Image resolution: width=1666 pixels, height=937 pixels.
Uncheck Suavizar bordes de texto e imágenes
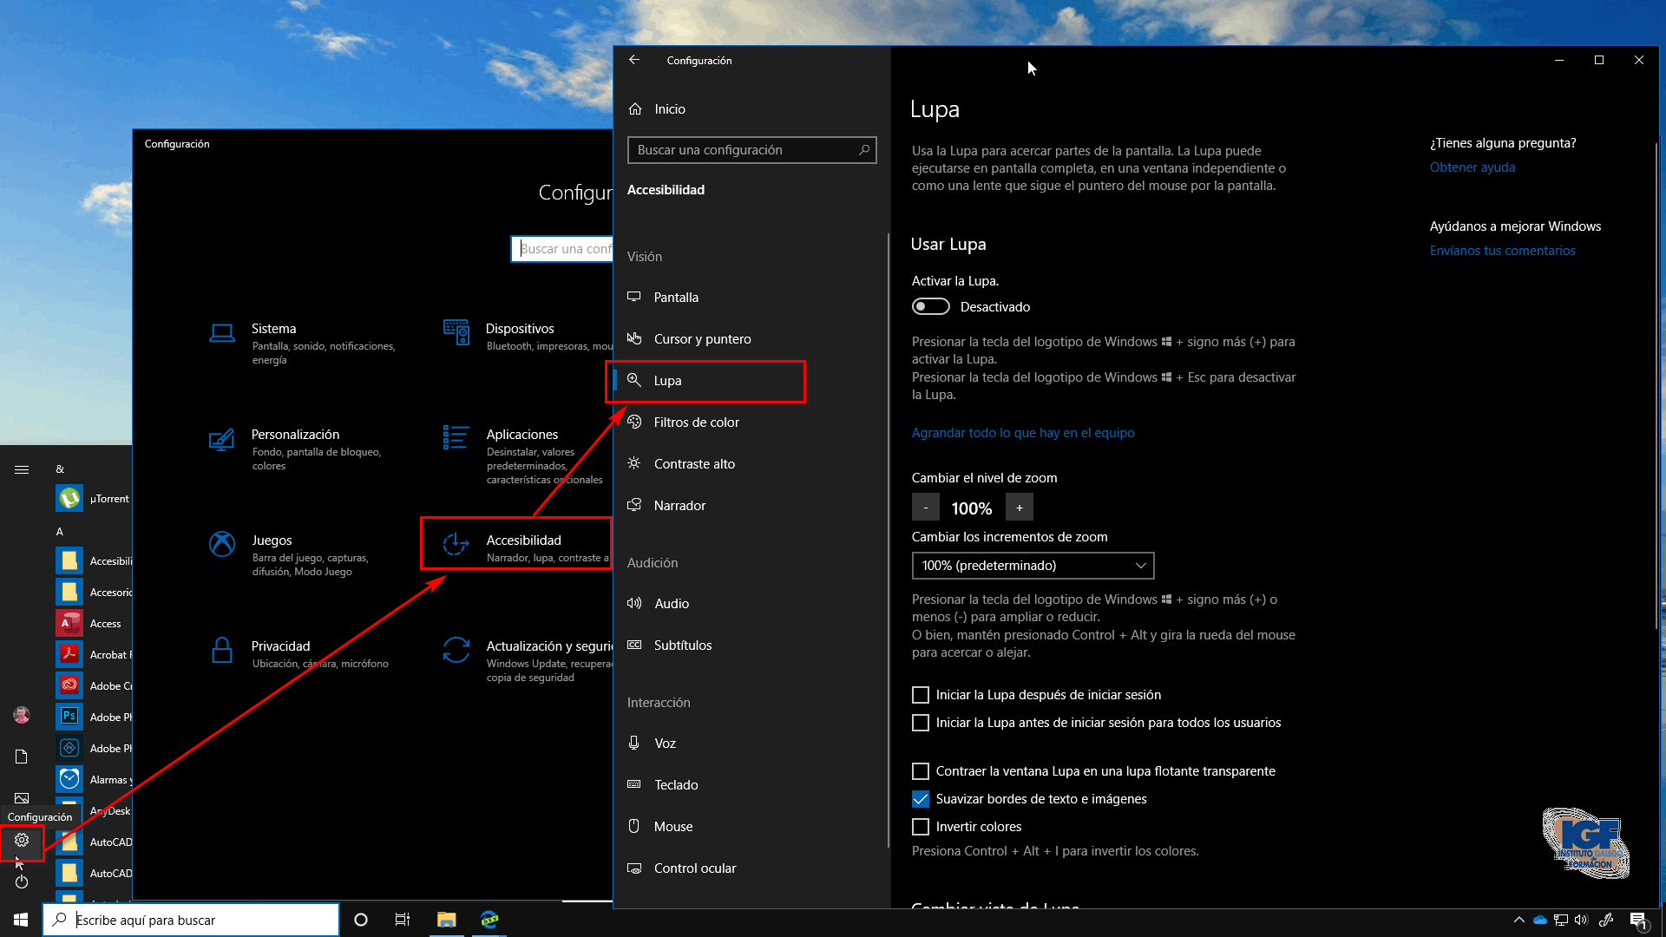pyautogui.click(x=921, y=798)
